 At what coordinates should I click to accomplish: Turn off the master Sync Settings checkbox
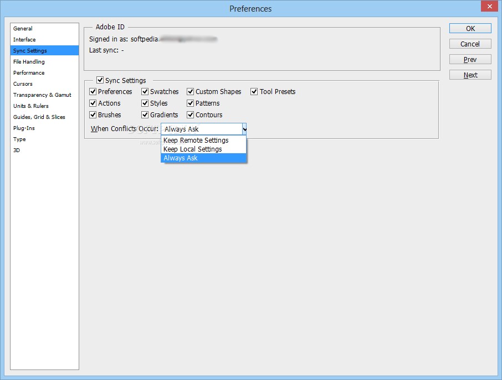tap(100, 80)
